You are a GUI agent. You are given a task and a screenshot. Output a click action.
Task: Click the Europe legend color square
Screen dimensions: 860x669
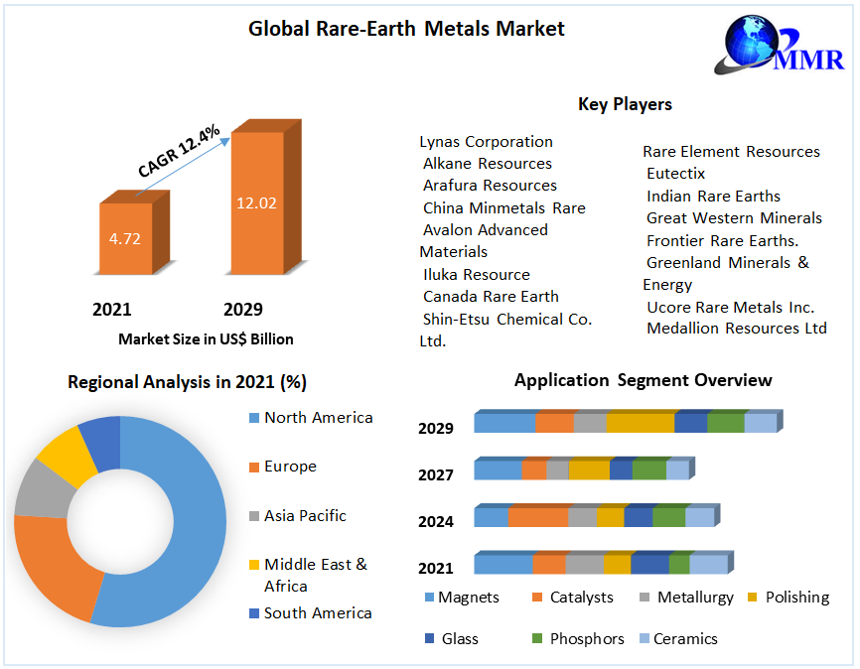tap(252, 467)
